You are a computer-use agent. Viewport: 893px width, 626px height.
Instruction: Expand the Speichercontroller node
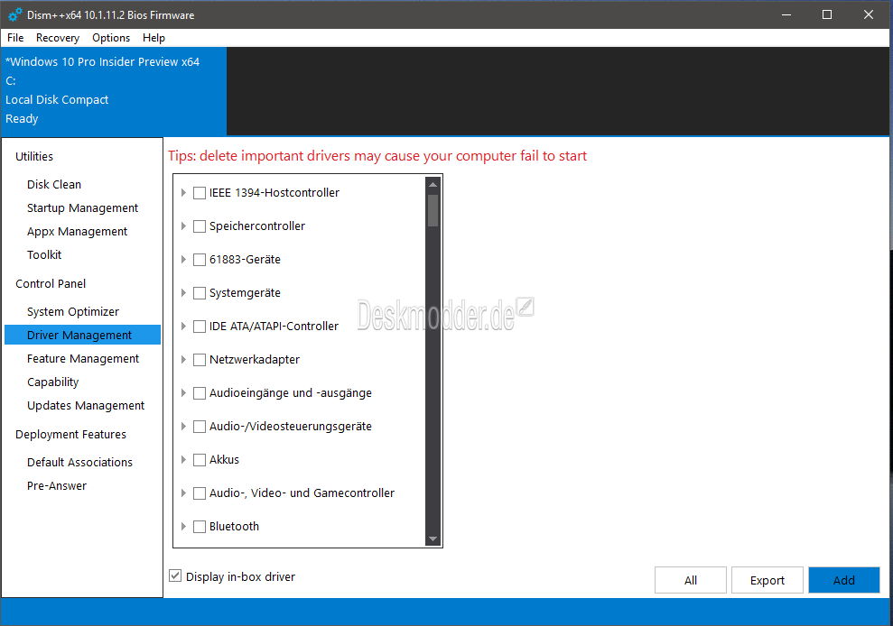pos(183,226)
